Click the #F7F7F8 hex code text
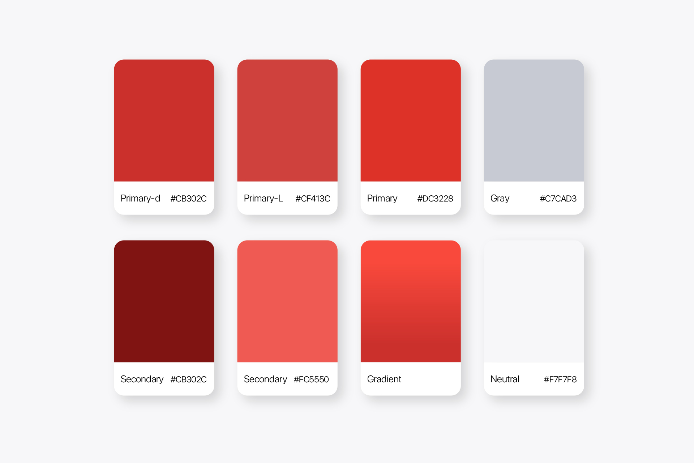 (560, 379)
